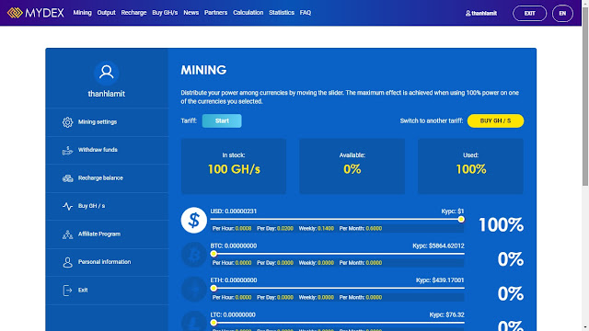589x331 pixels.
Task: Click the thanhlamit username under the avatar
Action: (x=107, y=94)
